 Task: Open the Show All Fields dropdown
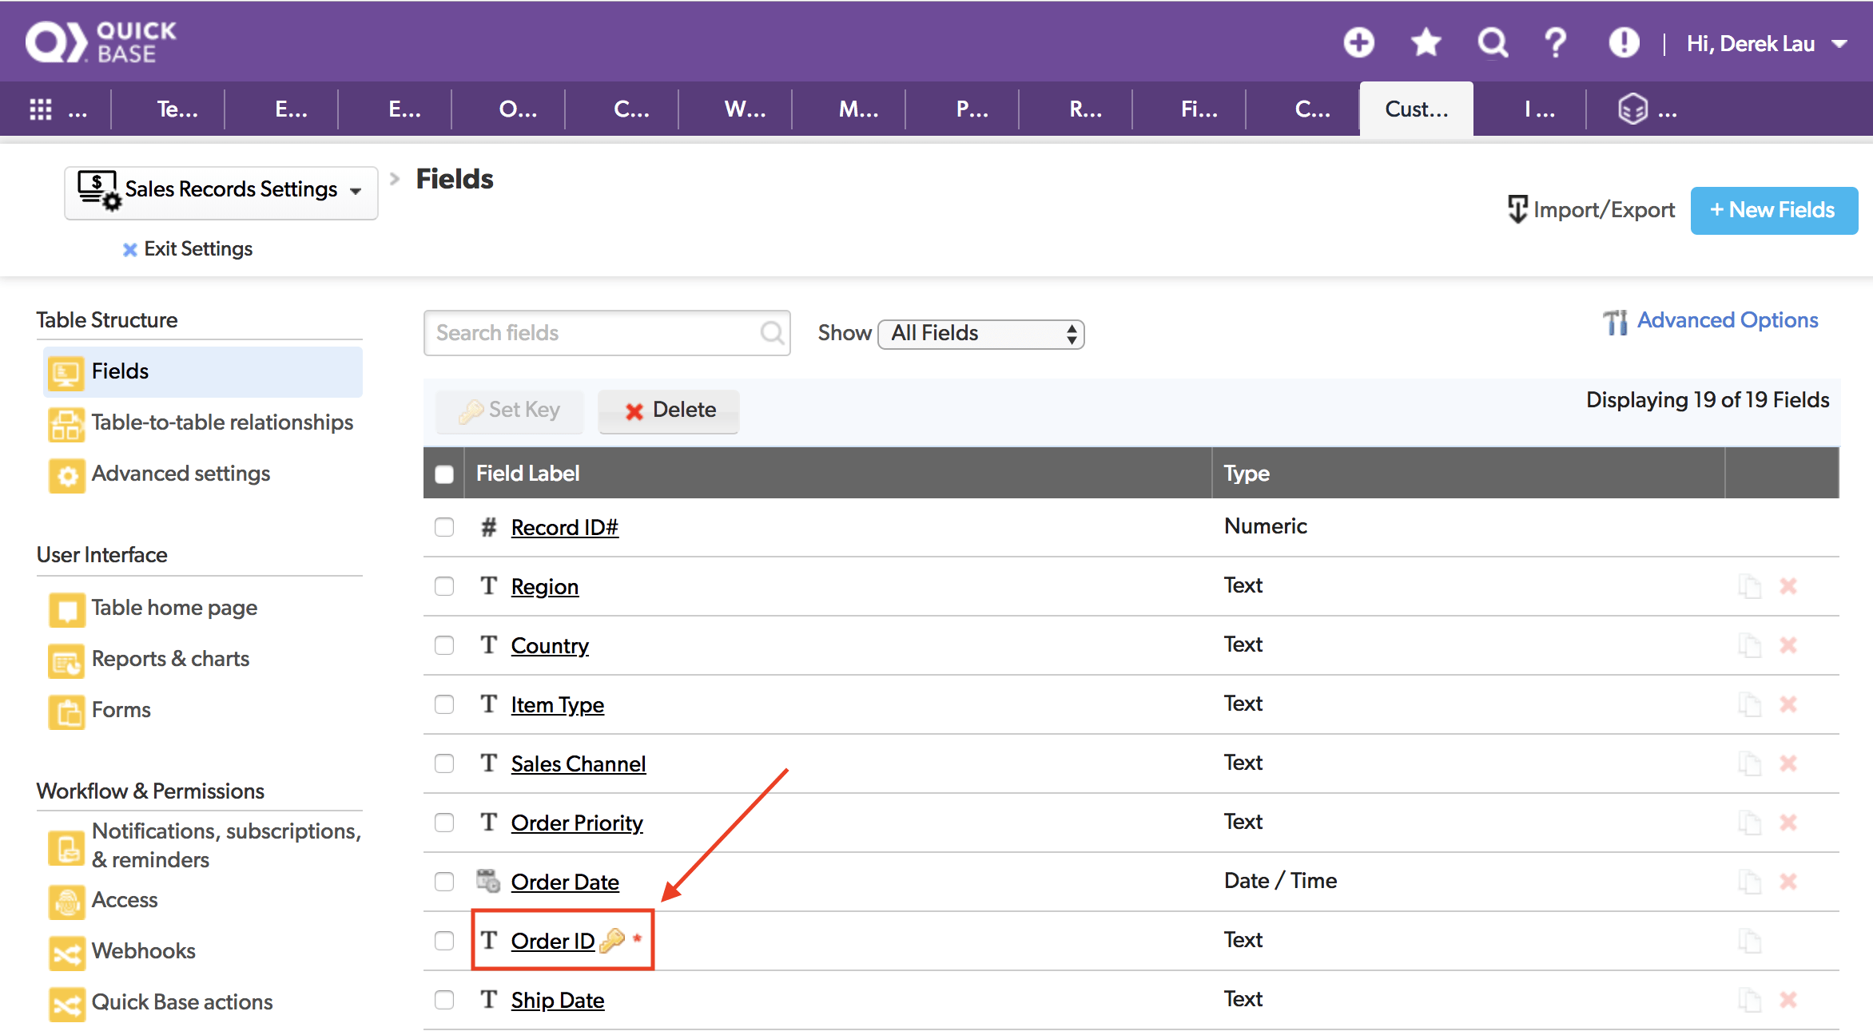click(x=981, y=334)
